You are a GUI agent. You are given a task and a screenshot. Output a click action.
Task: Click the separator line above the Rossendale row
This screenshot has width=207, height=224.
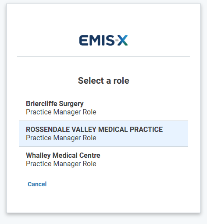click(103, 121)
